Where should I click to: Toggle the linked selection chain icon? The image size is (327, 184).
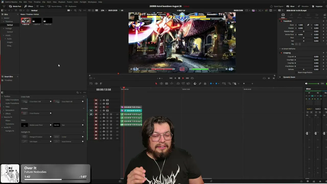click(x=200, y=84)
